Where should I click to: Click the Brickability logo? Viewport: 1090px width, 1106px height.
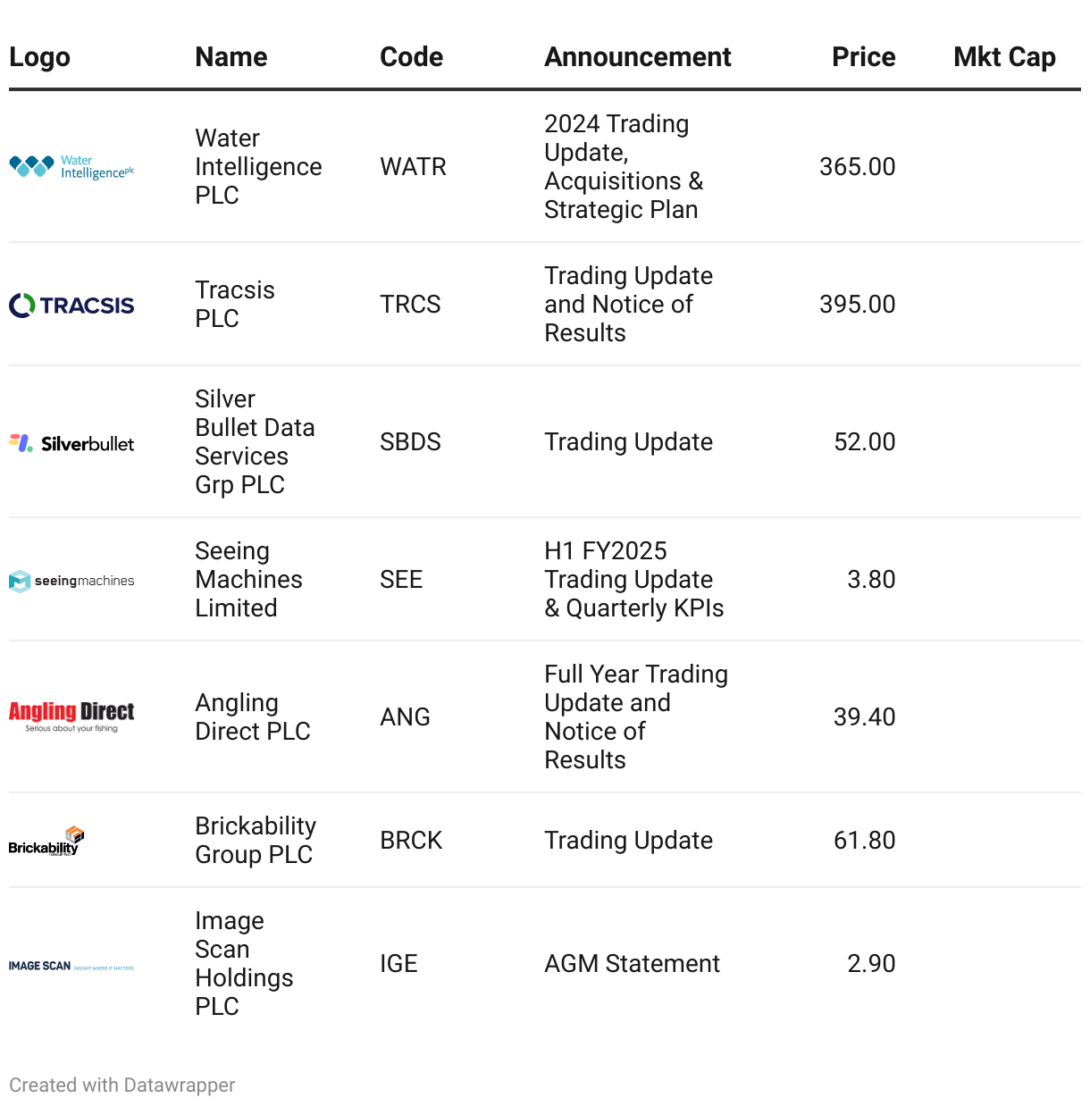click(46, 841)
